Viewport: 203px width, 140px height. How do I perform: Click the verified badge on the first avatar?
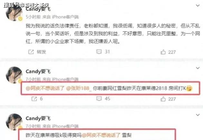point(20,19)
